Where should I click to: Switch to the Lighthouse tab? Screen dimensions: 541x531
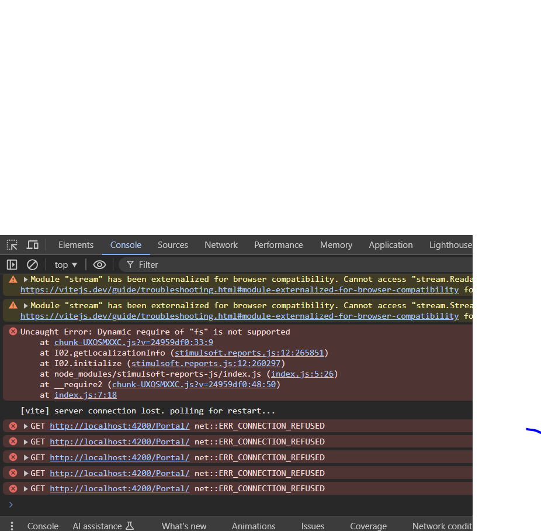coord(450,245)
